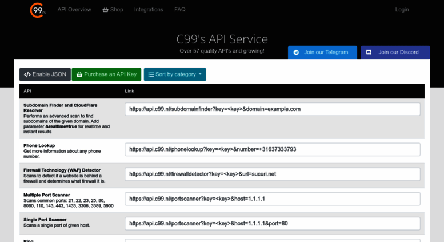The height and width of the screenshot is (242, 444).
Task: Click the Over 57 quality API's subtitle
Action: pyautogui.click(x=222, y=51)
